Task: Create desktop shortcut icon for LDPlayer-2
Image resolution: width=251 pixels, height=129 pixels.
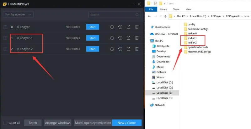Action: click(x=128, y=49)
